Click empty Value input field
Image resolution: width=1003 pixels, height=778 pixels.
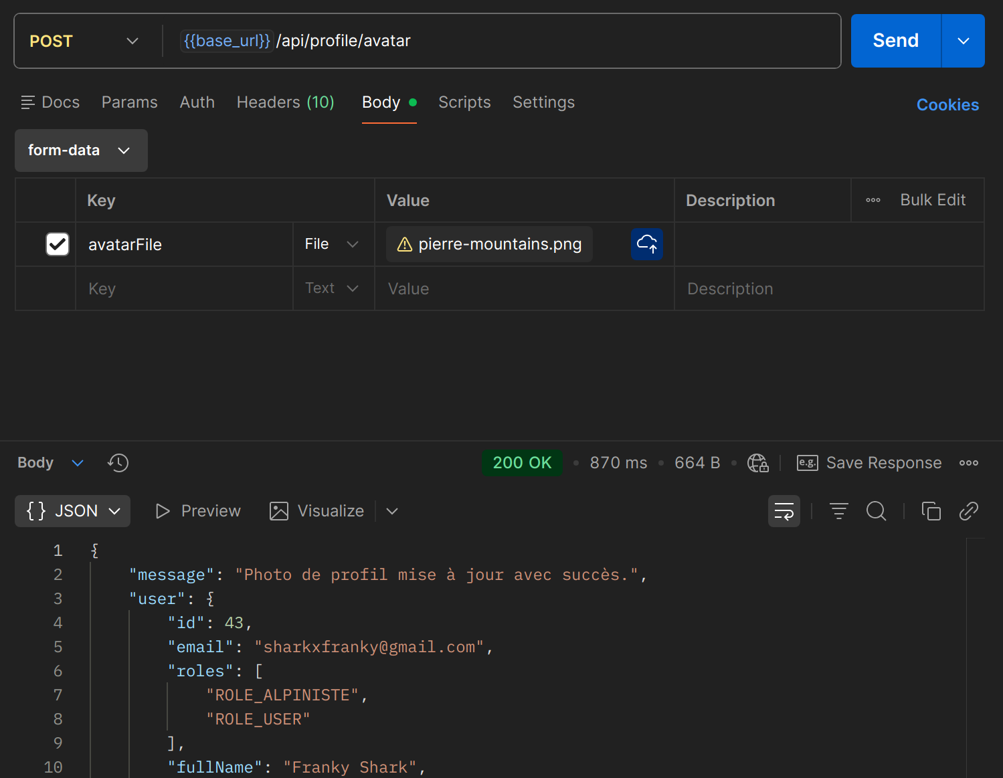pyautogui.click(x=524, y=288)
